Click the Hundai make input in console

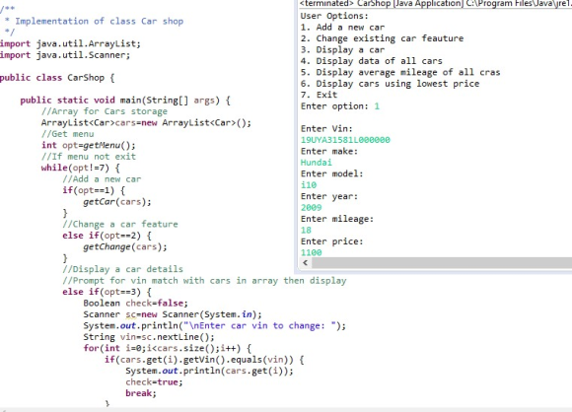(317, 163)
